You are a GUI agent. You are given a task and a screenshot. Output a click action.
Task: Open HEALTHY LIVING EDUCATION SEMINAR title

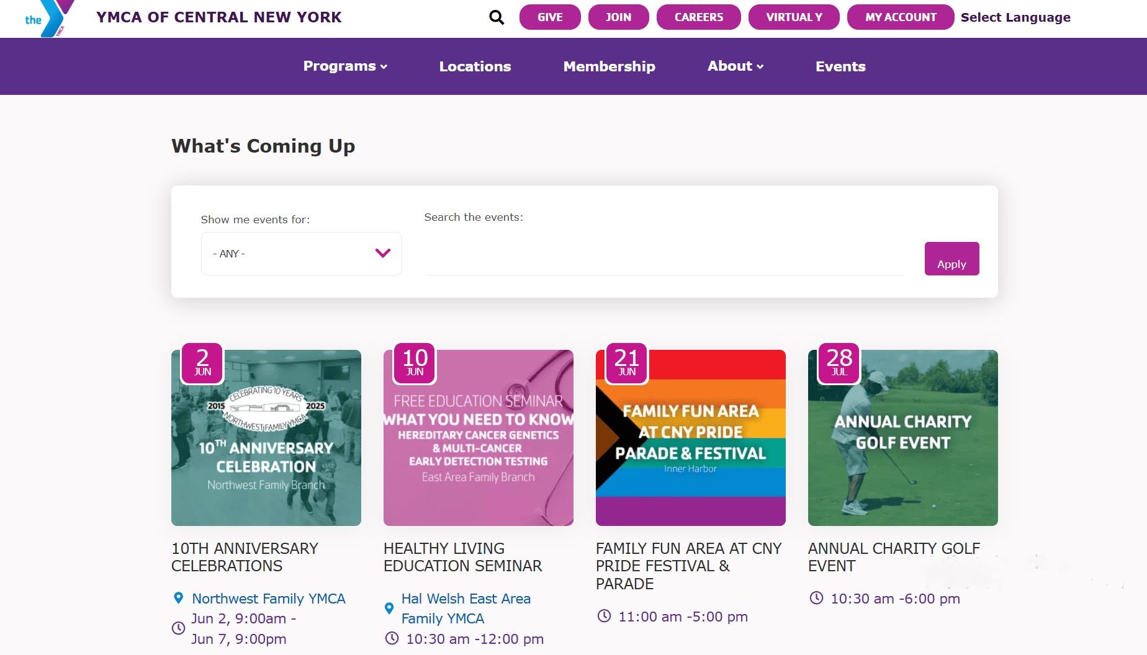pos(463,557)
